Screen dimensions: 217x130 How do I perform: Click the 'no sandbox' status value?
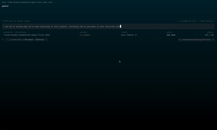pos(85,35)
